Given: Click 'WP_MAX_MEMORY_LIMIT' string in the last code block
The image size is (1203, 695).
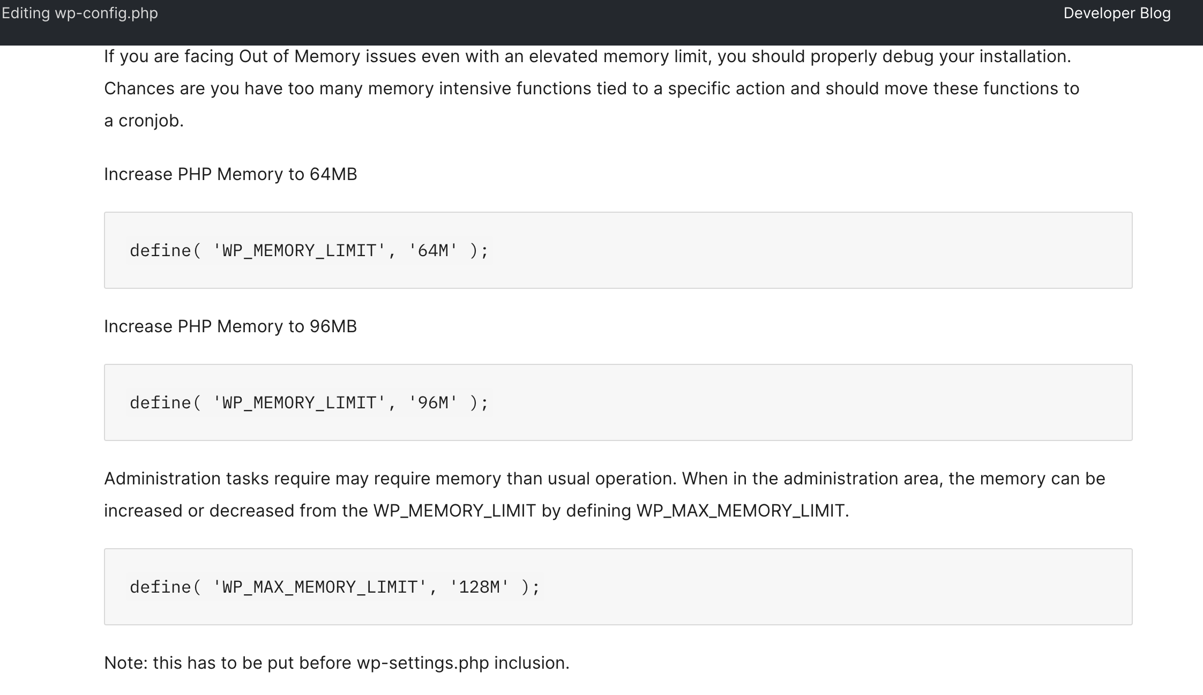Looking at the screenshot, I should click(x=319, y=587).
